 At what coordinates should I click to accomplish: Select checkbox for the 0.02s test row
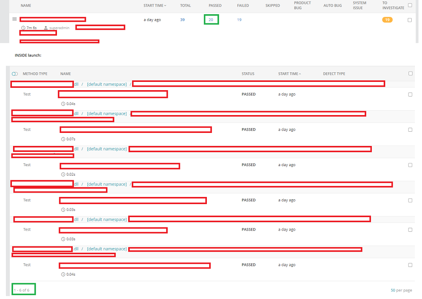[x=410, y=165]
